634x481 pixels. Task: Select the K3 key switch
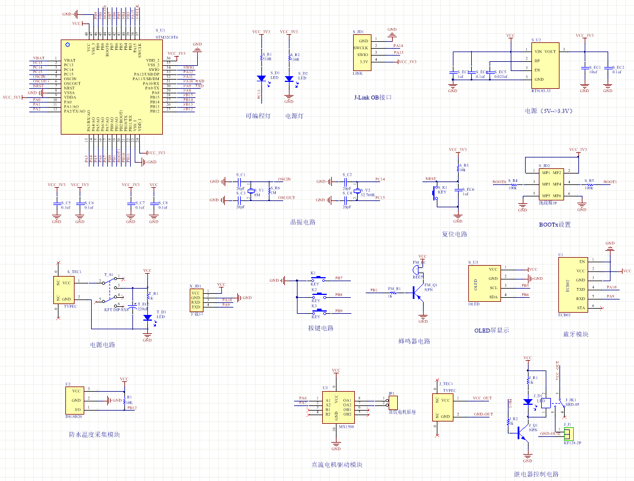click(x=319, y=312)
